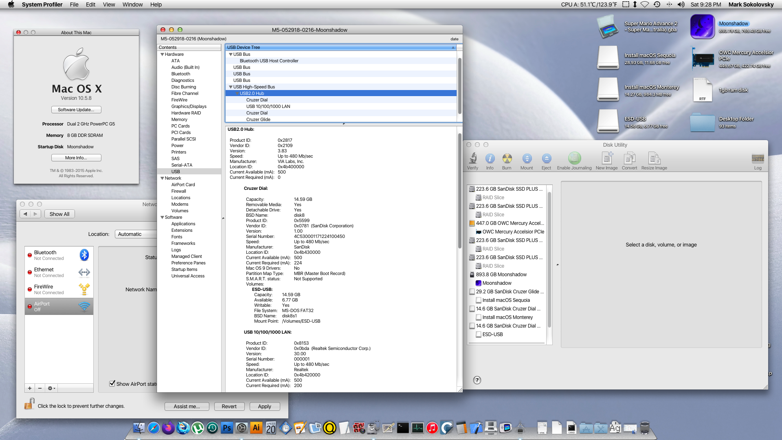Open the Window menu in menu bar

(x=132, y=4)
